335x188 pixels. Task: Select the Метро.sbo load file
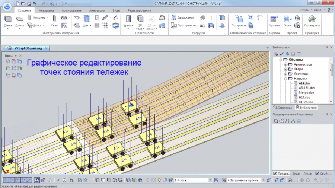click(306, 92)
